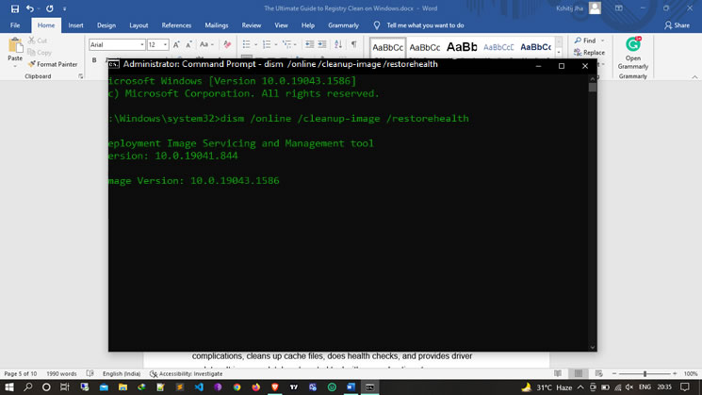Click the Page 5 of 10 status indicator
The height and width of the screenshot is (395, 702).
pyautogui.click(x=21, y=373)
